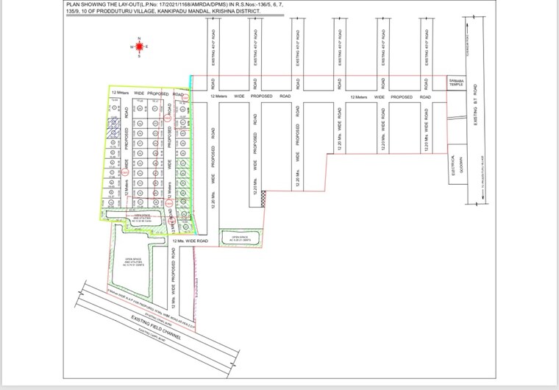
Task: Click "EXISTING 40'-0" ROAD" label nearest the B.T road
Action: pyautogui.click(x=427, y=47)
